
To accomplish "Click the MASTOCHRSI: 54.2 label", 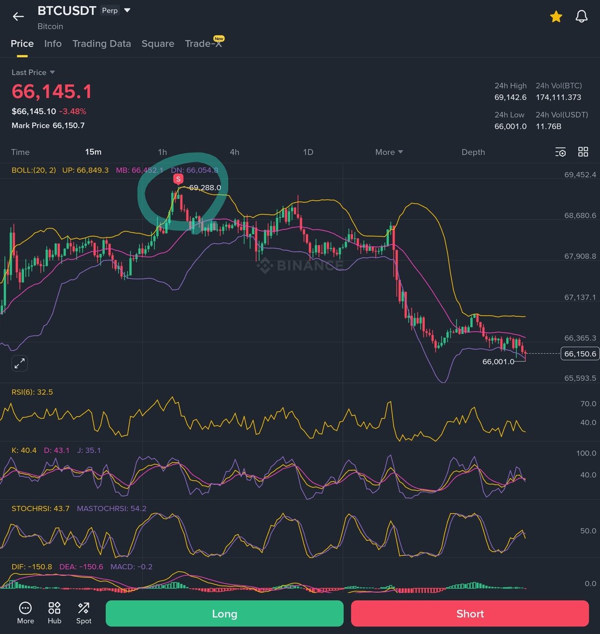I will click(111, 508).
